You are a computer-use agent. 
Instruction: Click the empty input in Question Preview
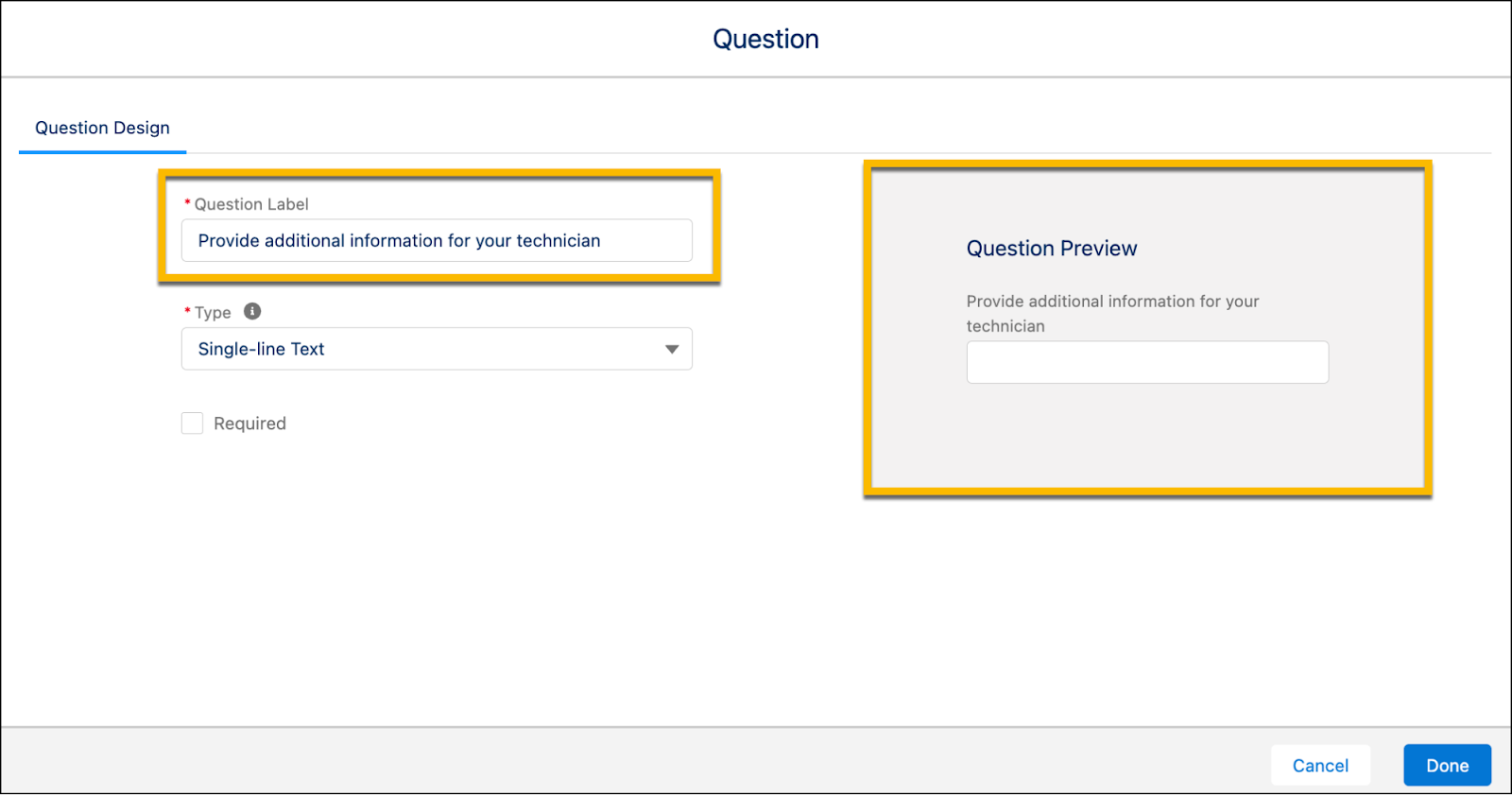[1146, 362]
